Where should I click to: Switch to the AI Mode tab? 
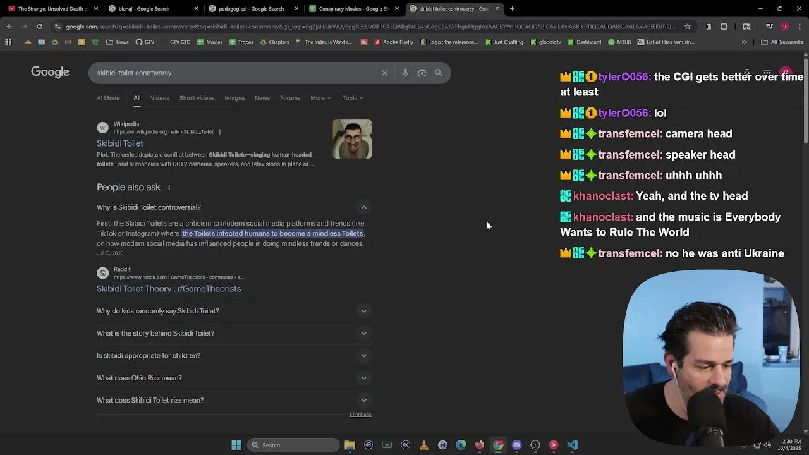click(108, 98)
